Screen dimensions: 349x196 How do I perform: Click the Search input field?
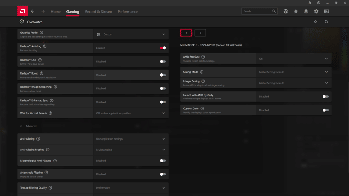click(x=257, y=11)
